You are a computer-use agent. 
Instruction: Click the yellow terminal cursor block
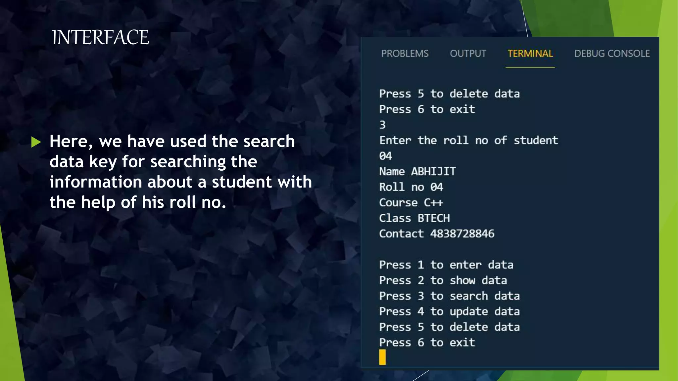pos(382,357)
